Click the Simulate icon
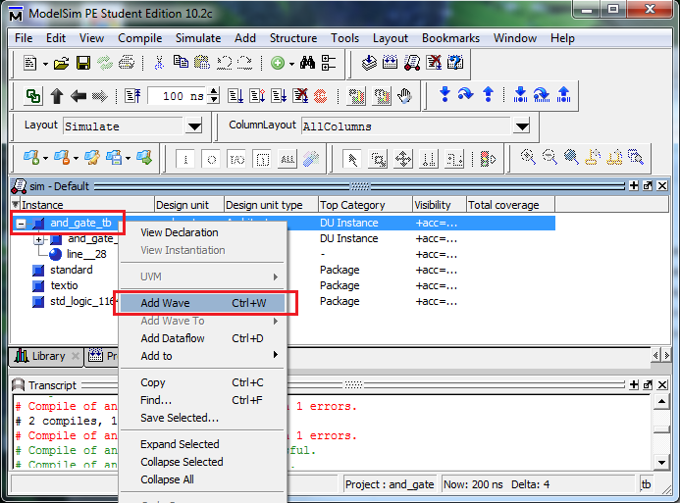 point(411,64)
